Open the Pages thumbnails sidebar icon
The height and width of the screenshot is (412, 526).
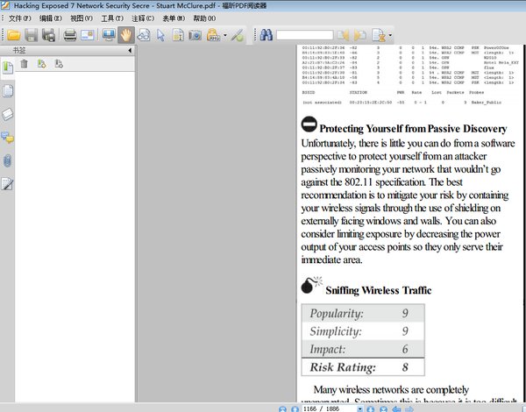[7, 91]
